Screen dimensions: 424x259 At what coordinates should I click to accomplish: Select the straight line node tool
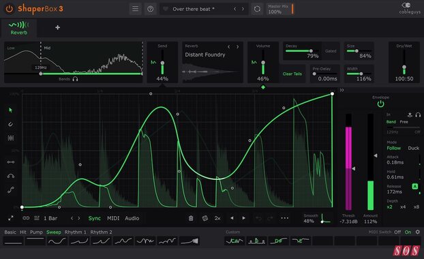10,162
